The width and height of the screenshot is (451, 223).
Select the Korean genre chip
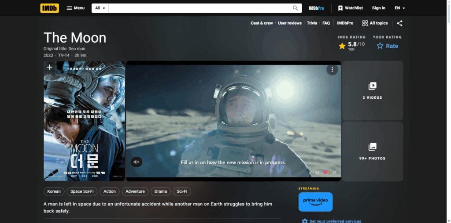point(54,191)
